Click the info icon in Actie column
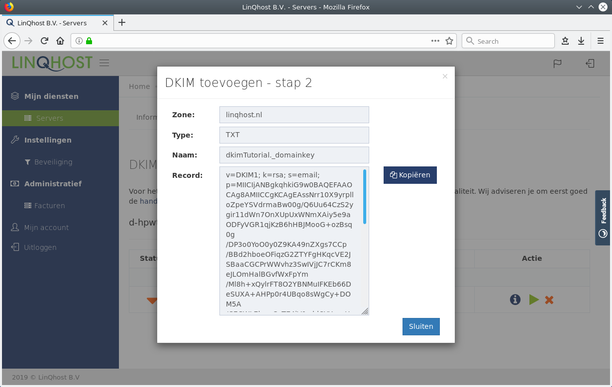The height and width of the screenshot is (387, 612). pyautogui.click(x=515, y=300)
